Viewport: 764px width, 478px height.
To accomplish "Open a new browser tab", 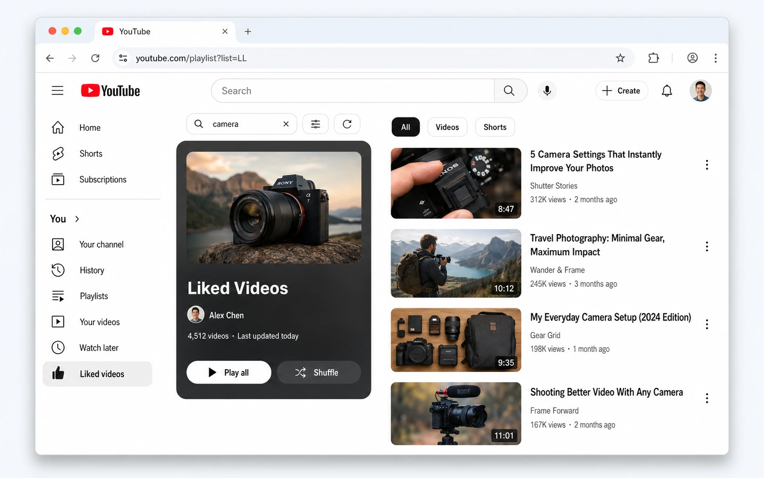I will [248, 31].
